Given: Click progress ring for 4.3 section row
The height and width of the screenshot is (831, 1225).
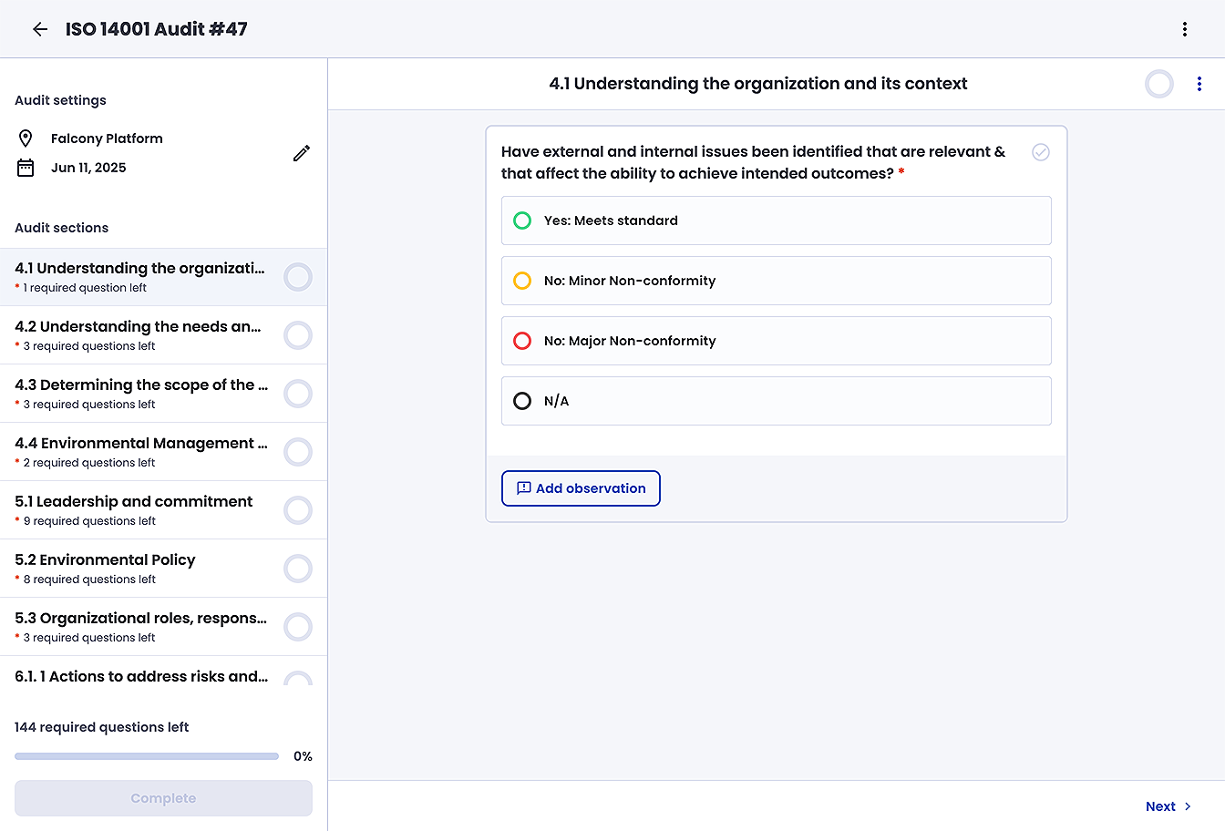Looking at the screenshot, I should (x=298, y=394).
